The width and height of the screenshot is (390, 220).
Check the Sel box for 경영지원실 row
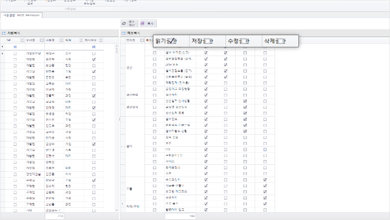15,175
